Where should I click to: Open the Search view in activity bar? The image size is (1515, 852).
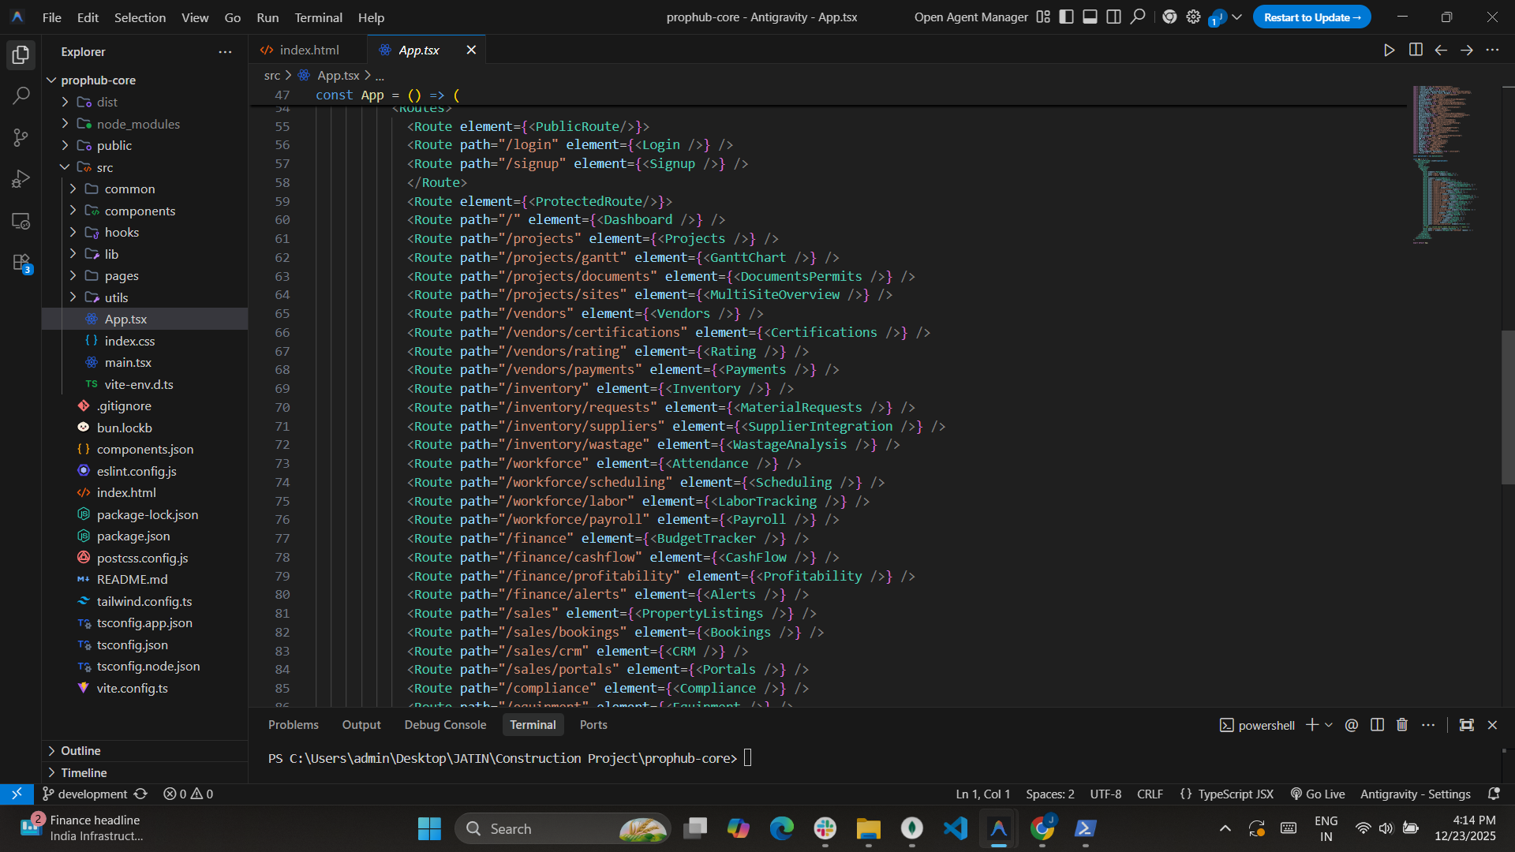coord(21,96)
